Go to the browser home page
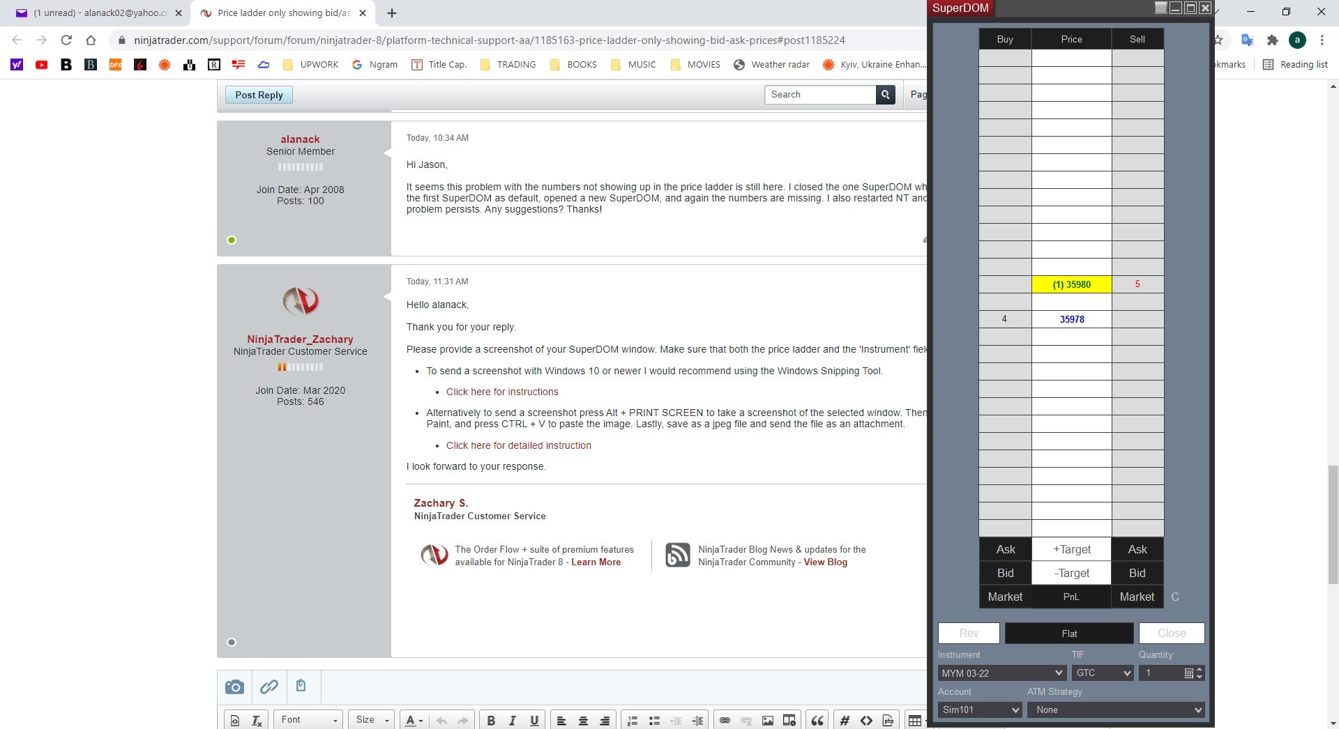Viewport: 1339px width, 729px height. pos(91,40)
